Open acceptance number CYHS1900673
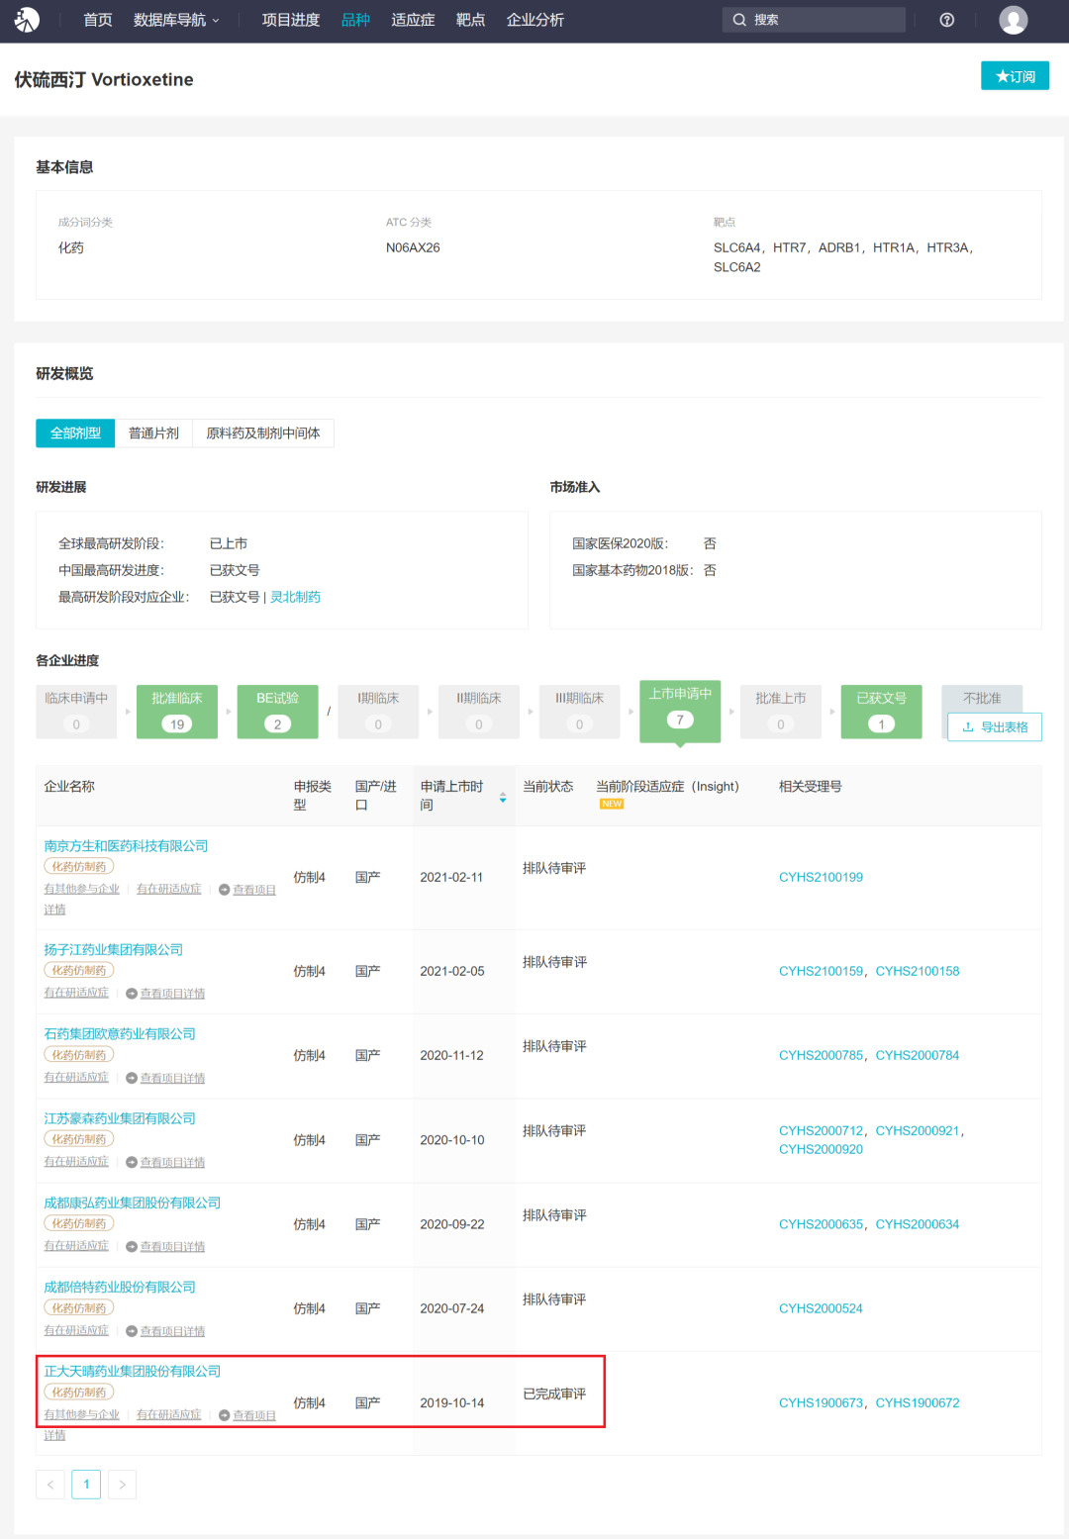The width and height of the screenshot is (1069, 1539). coord(821,1402)
